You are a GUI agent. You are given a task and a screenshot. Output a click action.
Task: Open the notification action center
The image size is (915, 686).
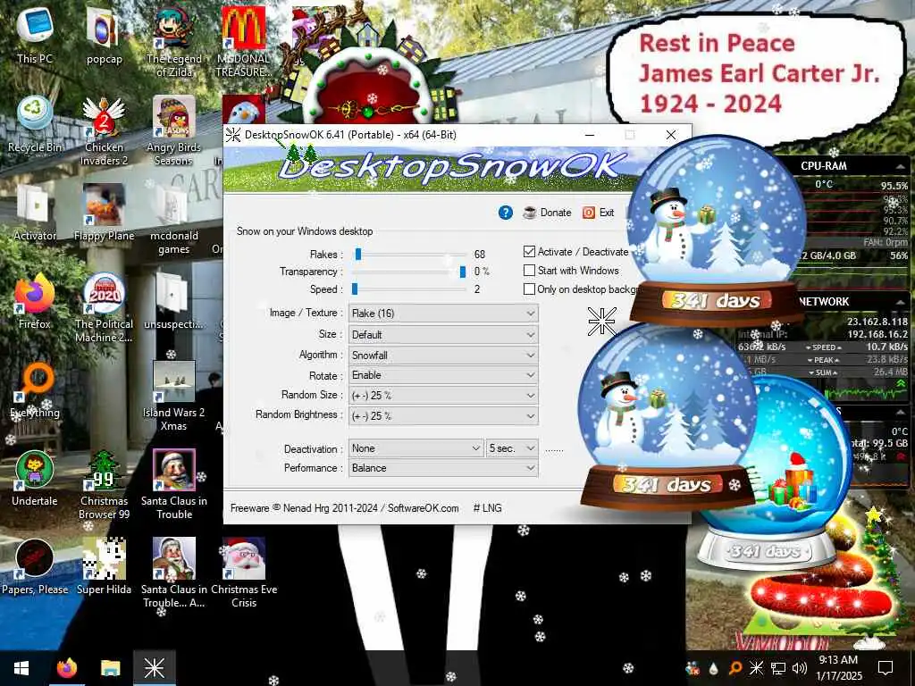point(886,668)
